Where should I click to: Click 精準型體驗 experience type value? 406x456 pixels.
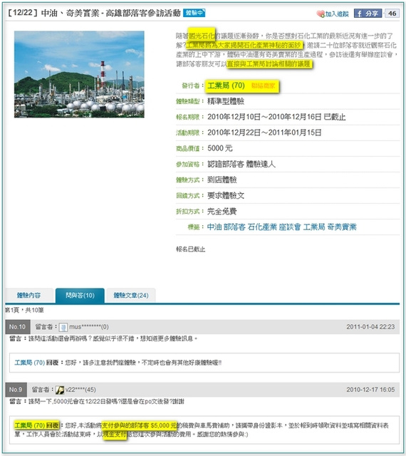point(226,101)
